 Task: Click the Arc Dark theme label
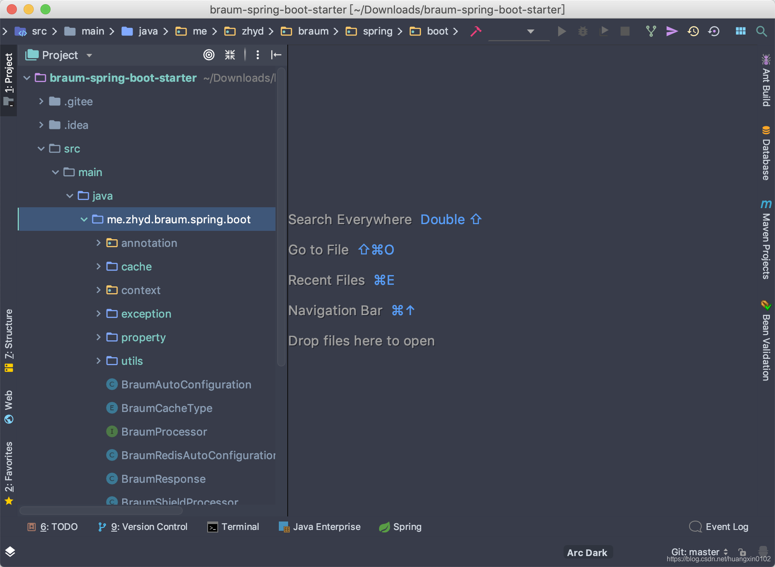pos(587,553)
